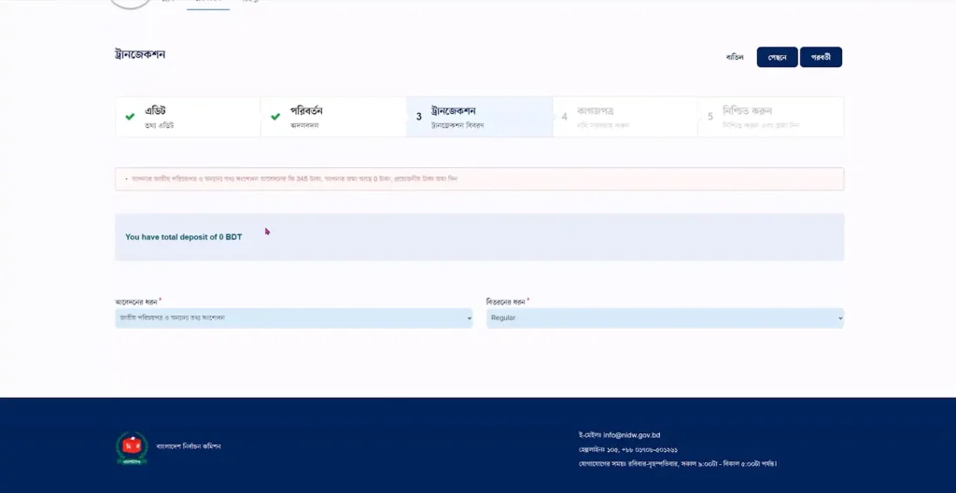Click the green checkmark on the এডিট step
Viewport: 956px width, 493px height.
[130, 117]
